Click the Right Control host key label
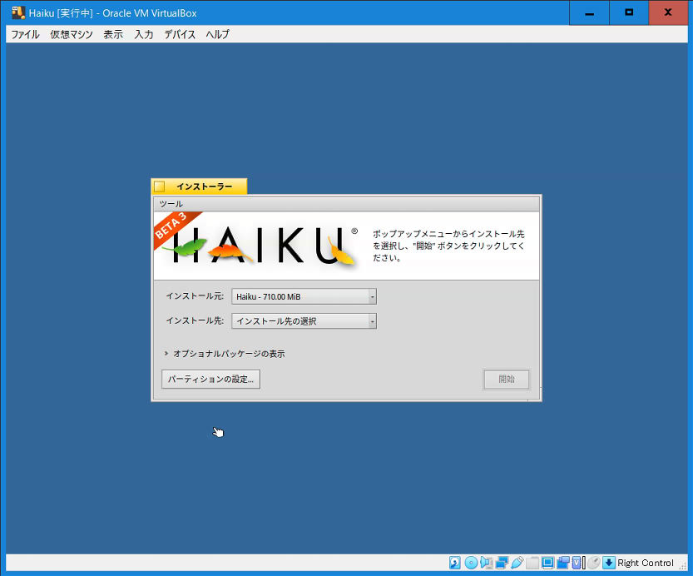693x576 pixels. pos(646,563)
